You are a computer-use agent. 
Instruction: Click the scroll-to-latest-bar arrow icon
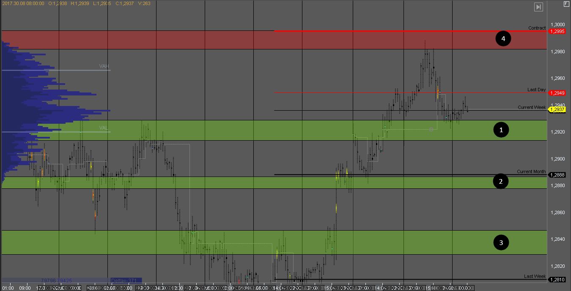[x=538, y=7]
